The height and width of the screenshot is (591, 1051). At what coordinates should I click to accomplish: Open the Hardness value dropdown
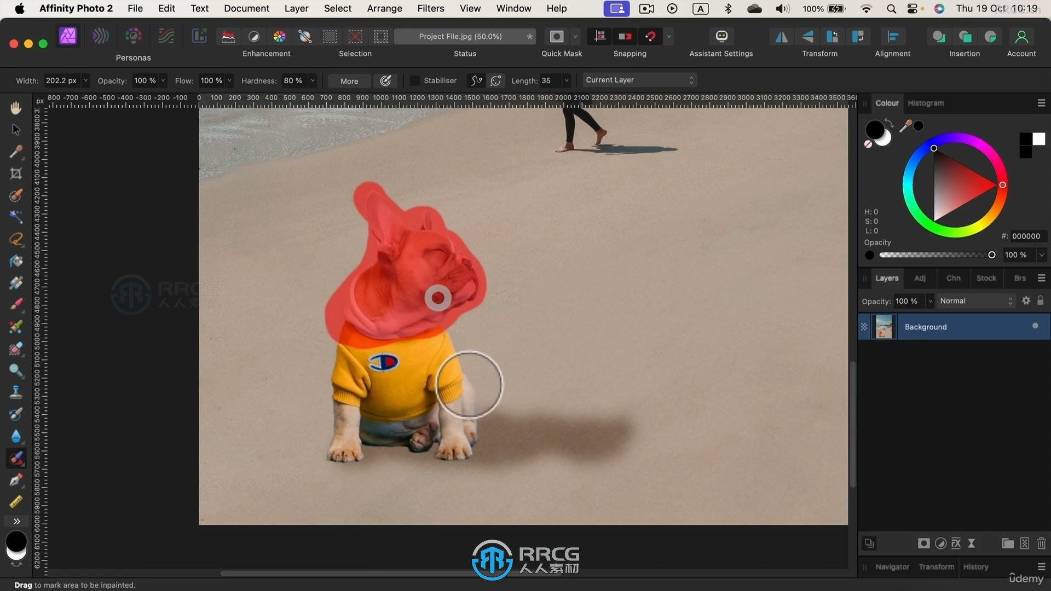click(313, 80)
